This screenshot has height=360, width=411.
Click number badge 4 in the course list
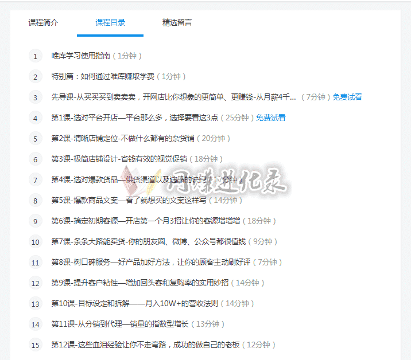[36, 118]
